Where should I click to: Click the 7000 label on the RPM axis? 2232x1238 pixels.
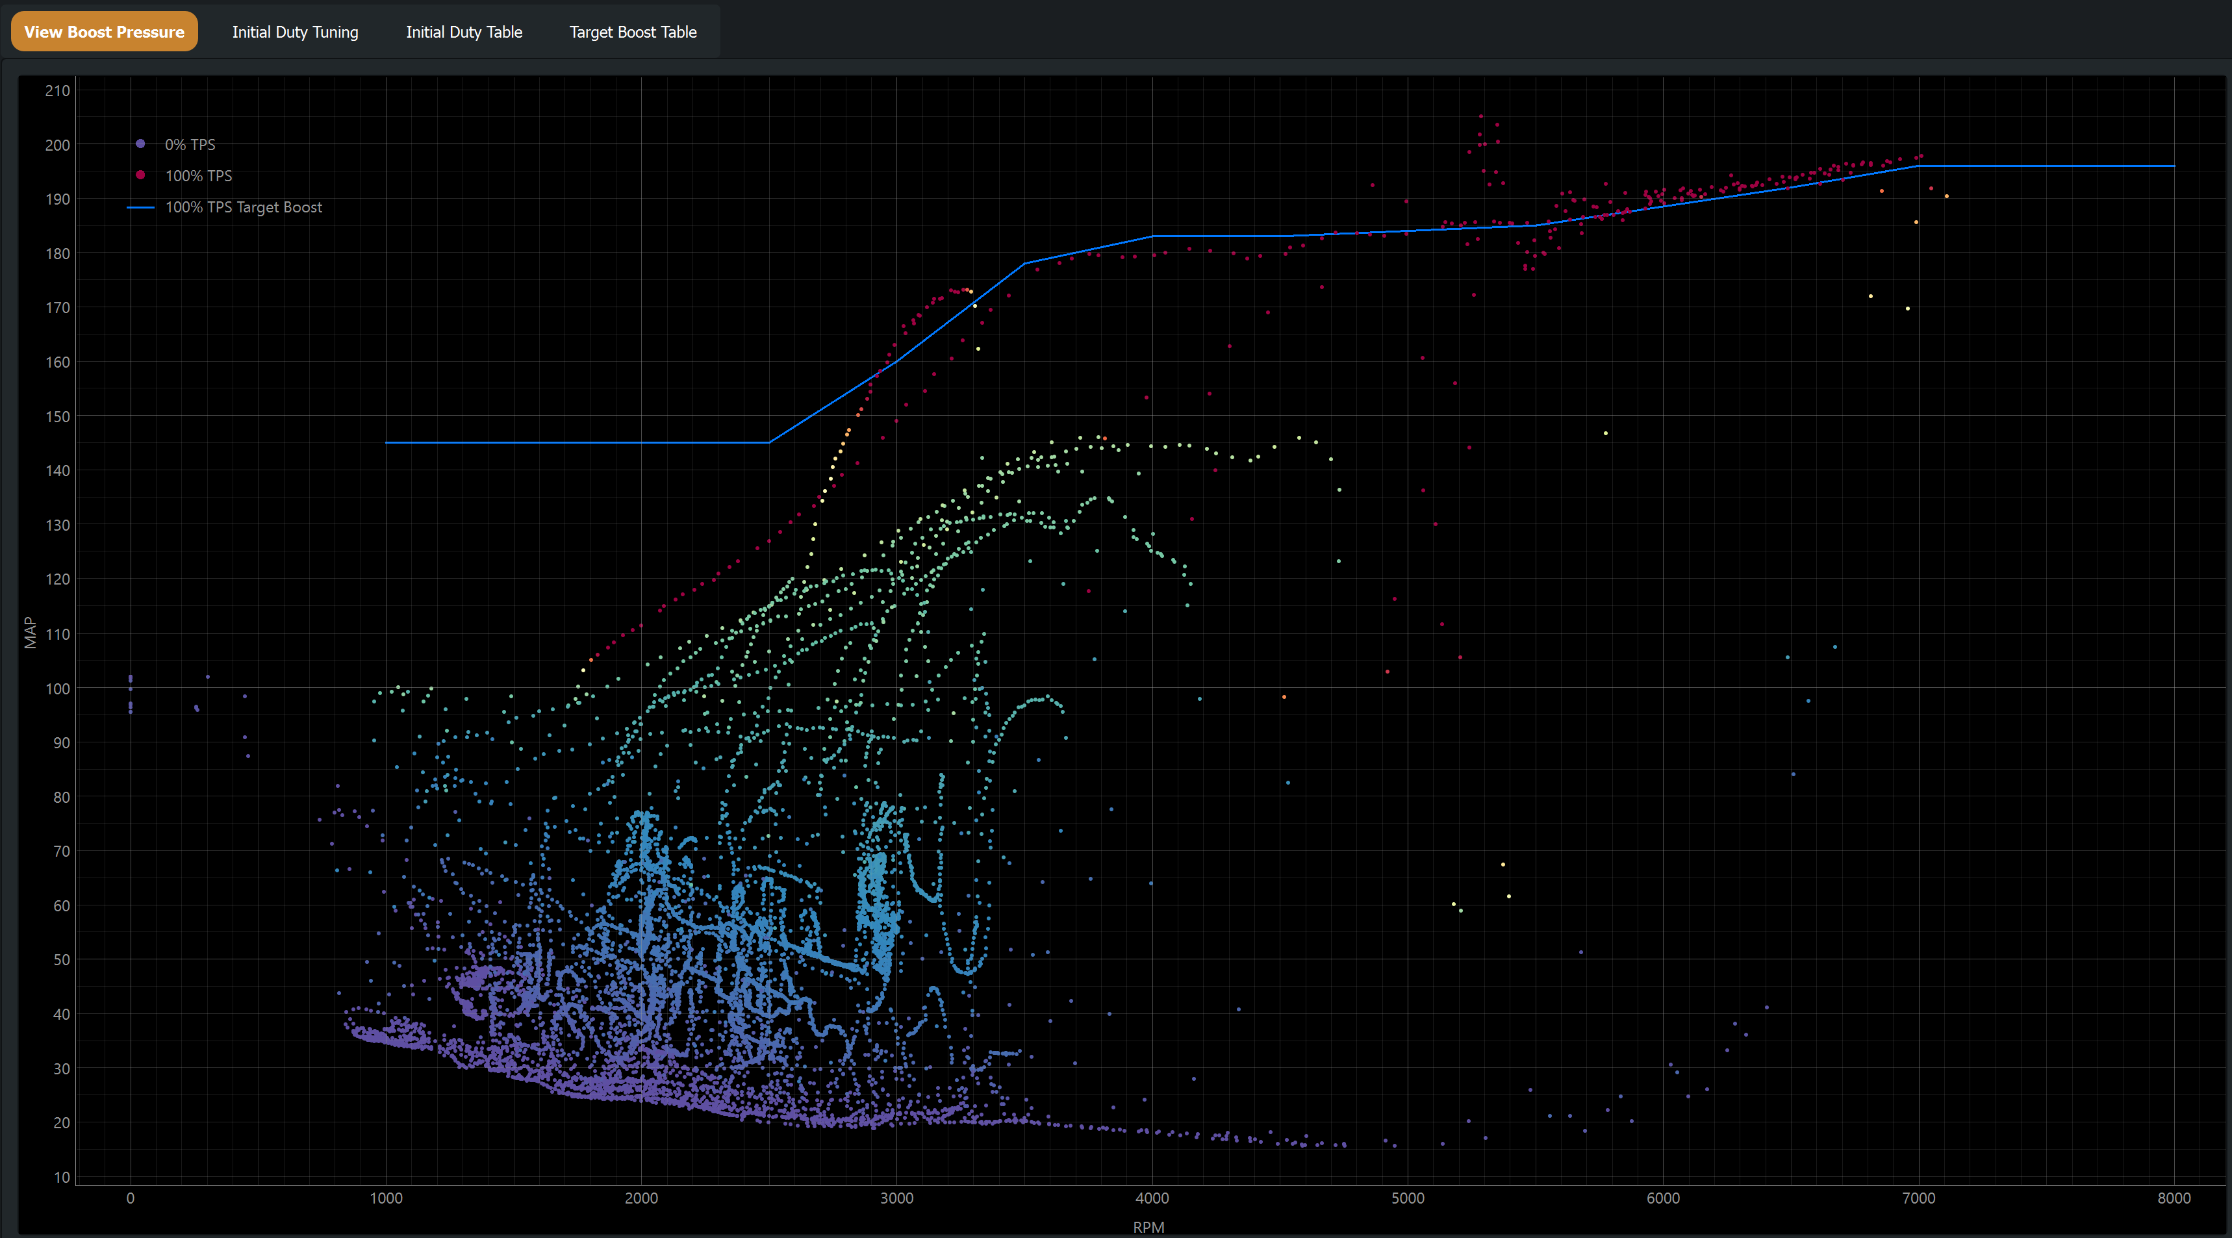tap(1918, 1198)
